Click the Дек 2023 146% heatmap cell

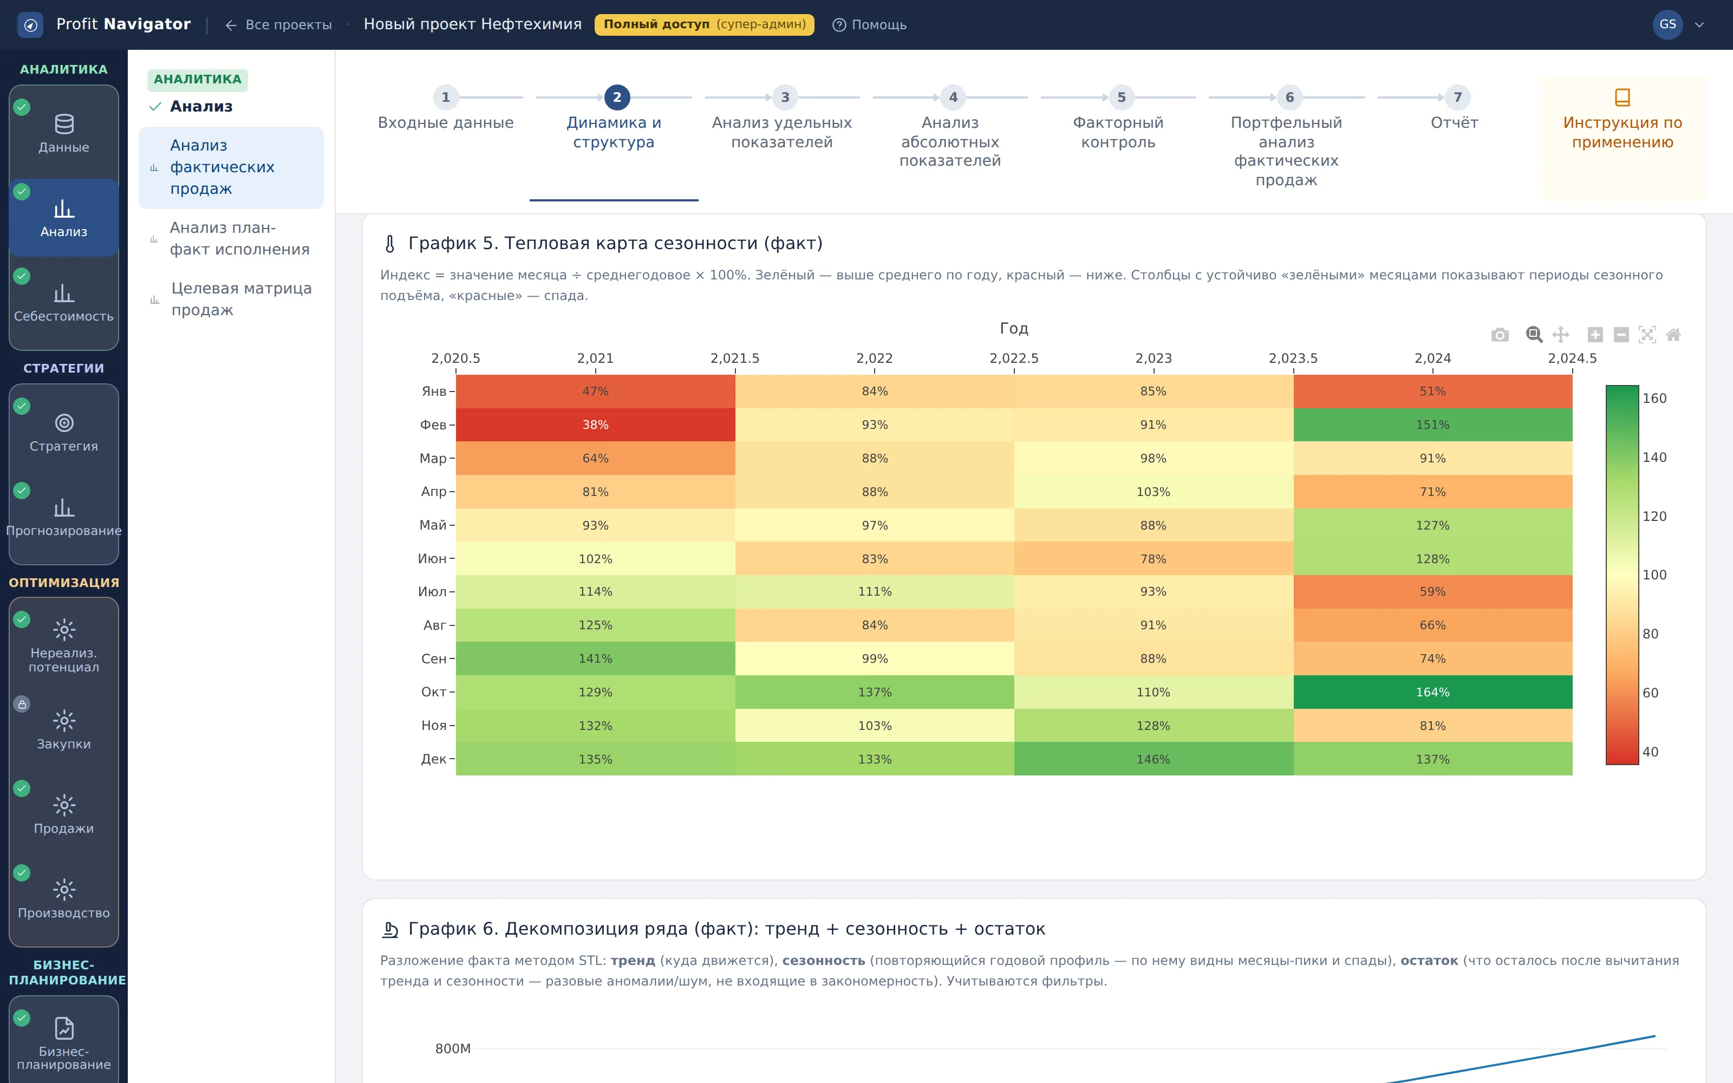click(x=1153, y=759)
